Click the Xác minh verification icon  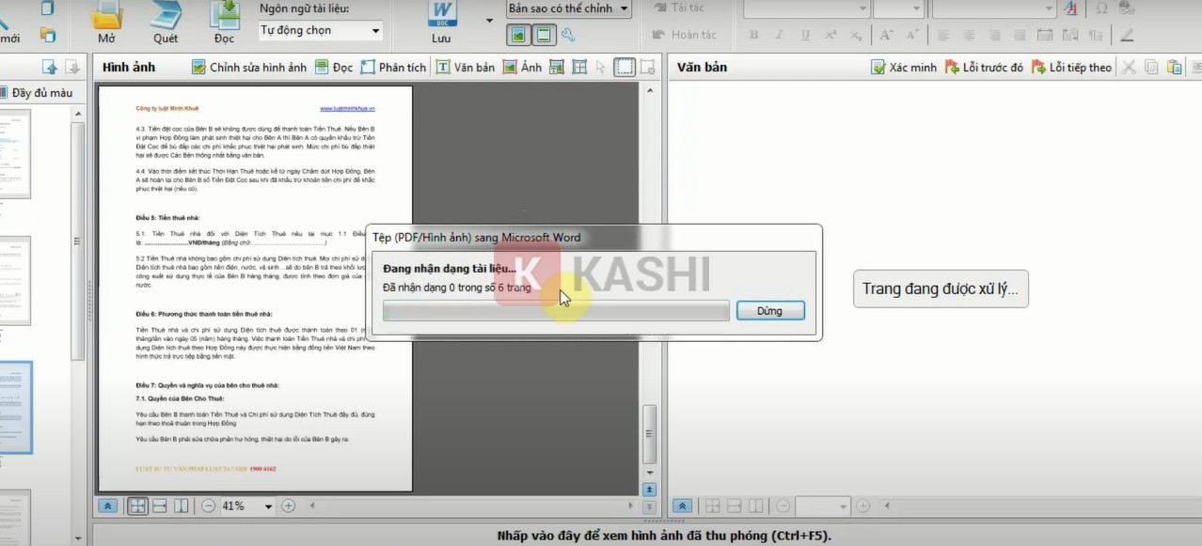pyautogui.click(x=904, y=68)
